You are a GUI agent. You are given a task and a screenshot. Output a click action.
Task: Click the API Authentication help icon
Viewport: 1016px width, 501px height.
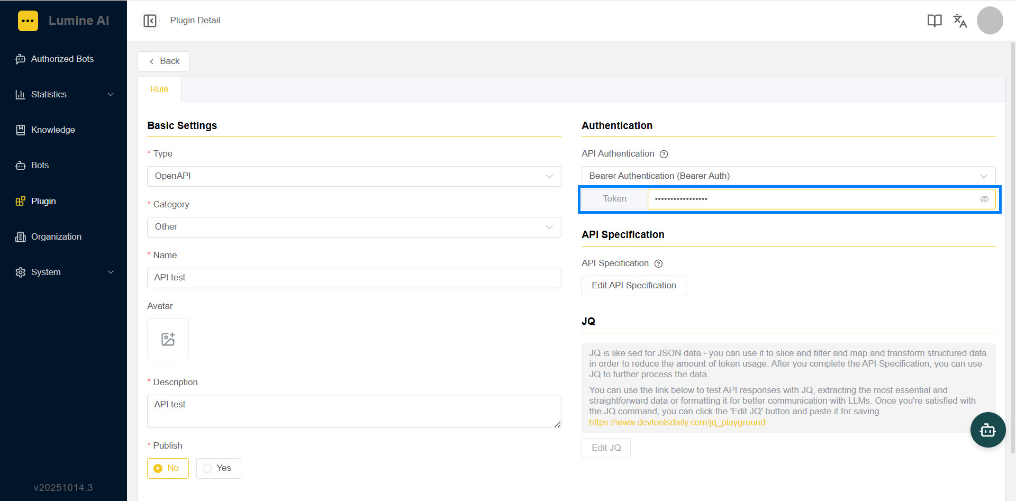pos(664,154)
